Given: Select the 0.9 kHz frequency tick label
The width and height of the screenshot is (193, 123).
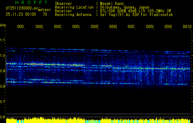Looking at the screenshot, I should [x=2, y=71].
